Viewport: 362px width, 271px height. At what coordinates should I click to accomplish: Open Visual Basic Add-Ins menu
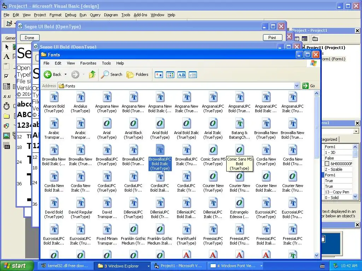[140, 15]
